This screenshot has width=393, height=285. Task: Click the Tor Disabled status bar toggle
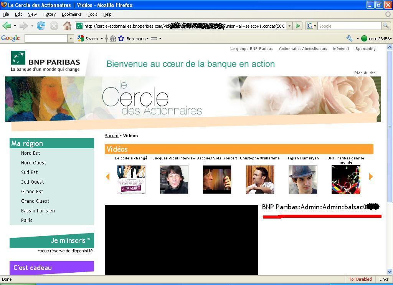tap(360, 279)
